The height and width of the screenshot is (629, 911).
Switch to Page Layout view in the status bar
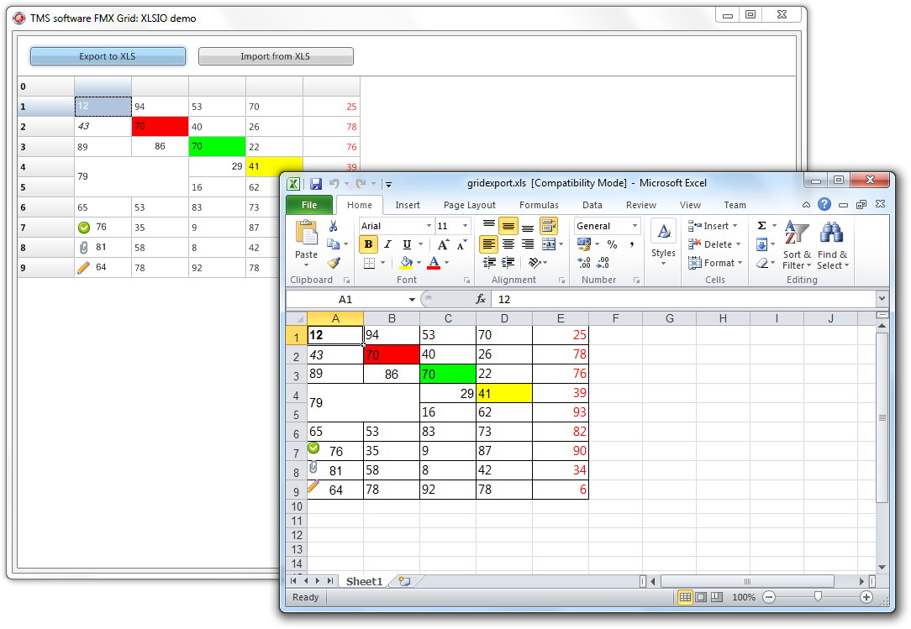701,597
